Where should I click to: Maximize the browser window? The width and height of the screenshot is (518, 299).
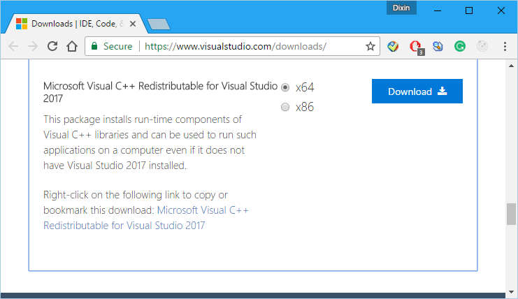tap(469, 10)
